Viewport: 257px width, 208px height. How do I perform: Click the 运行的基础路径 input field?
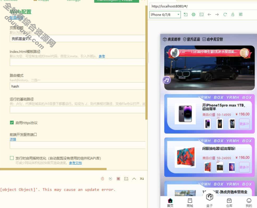[x=78, y=110]
